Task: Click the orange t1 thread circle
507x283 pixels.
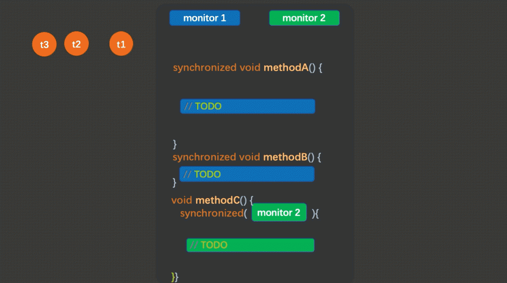Action: [x=121, y=44]
